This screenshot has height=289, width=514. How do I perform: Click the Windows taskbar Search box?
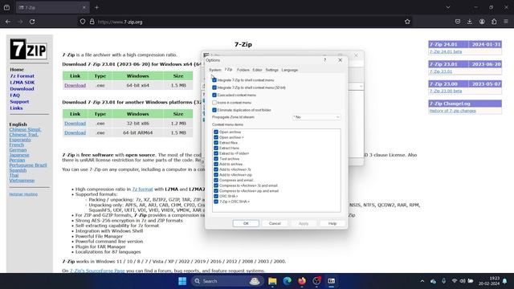226,281
